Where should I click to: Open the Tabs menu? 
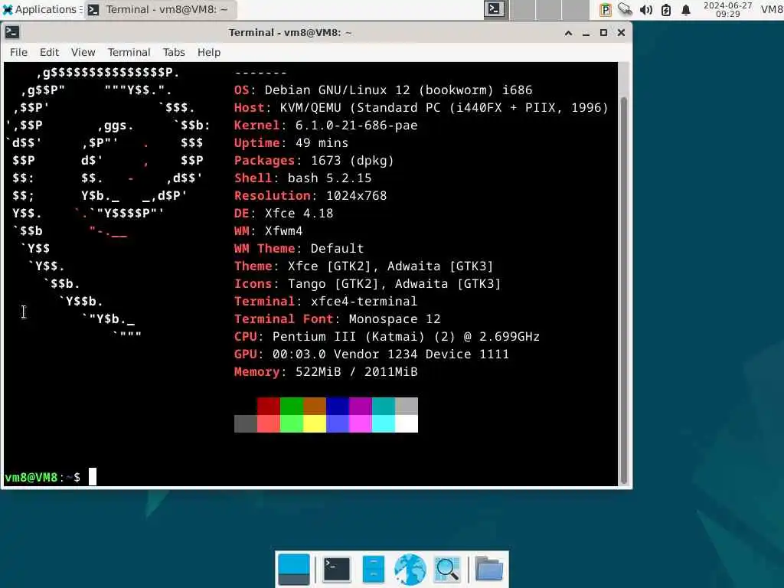pyautogui.click(x=174, y=52)
